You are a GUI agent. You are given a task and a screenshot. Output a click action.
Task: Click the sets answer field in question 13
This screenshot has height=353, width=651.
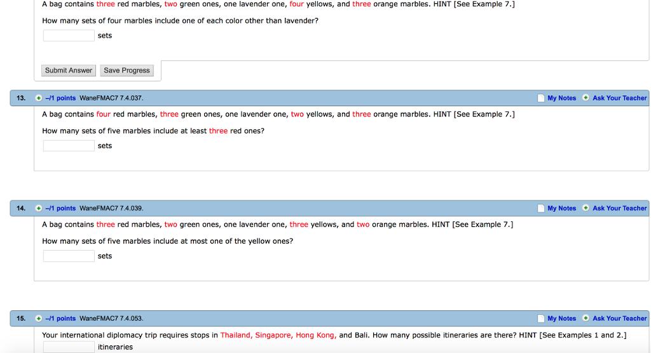[69, 146]
